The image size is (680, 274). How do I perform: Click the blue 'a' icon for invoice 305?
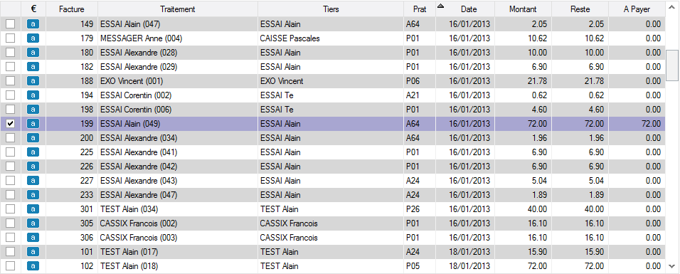[33, 223]
